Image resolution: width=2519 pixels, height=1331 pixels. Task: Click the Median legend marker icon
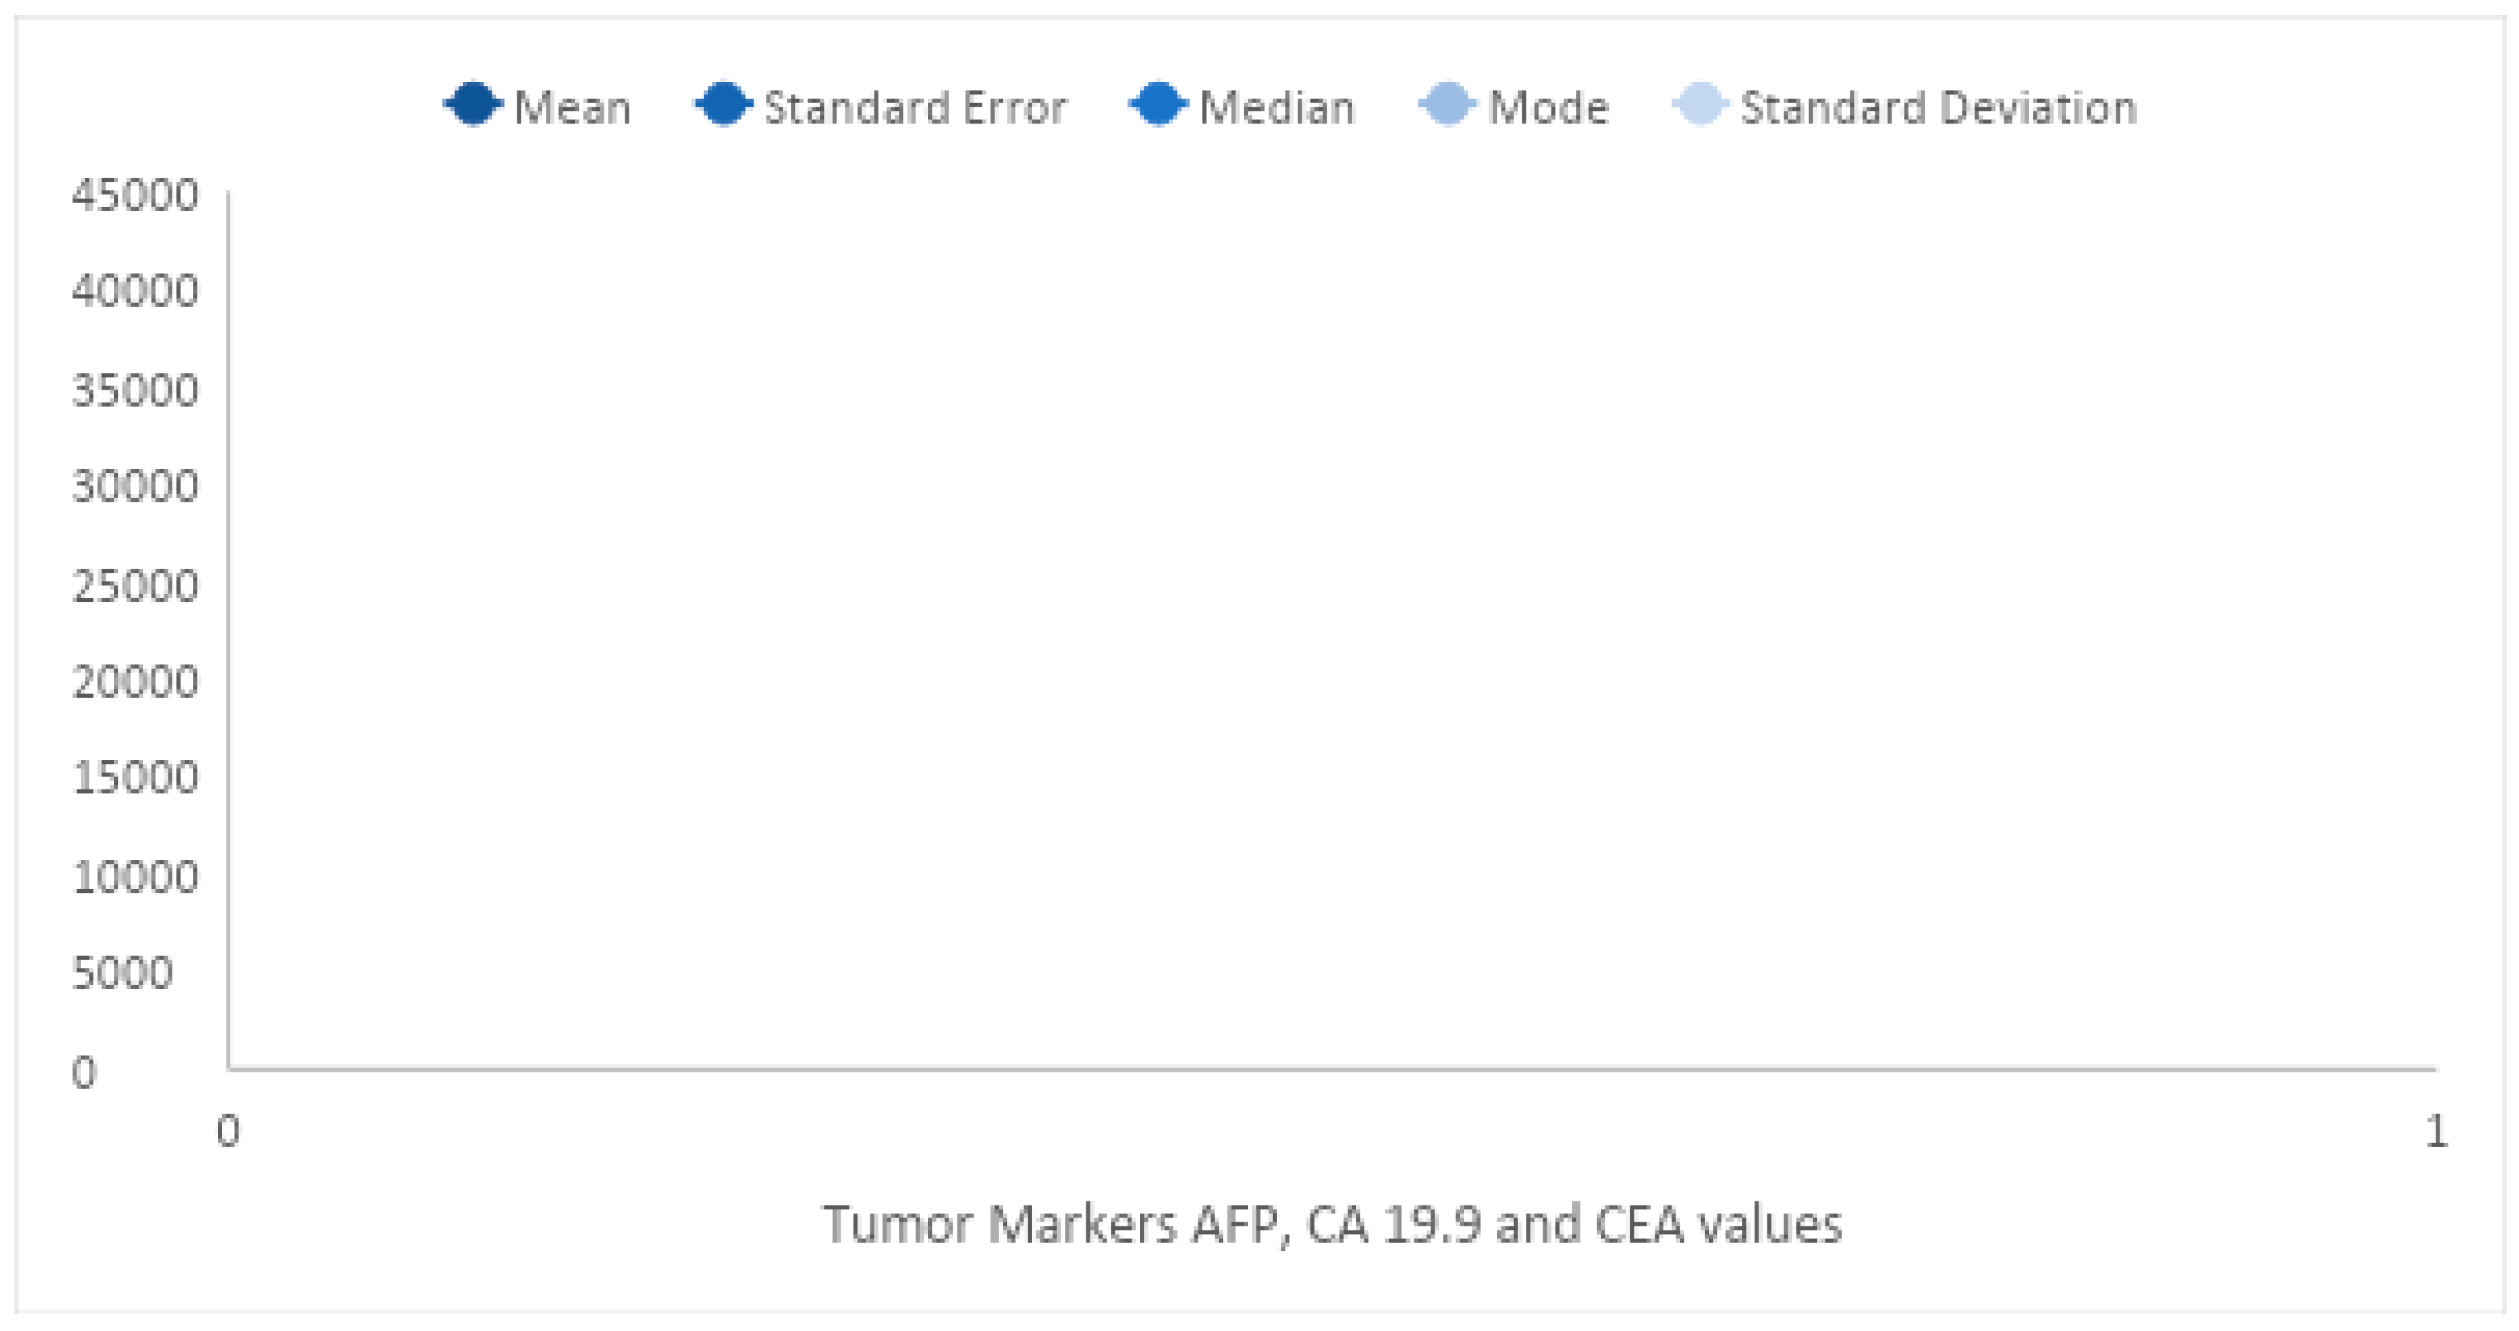1159,104
